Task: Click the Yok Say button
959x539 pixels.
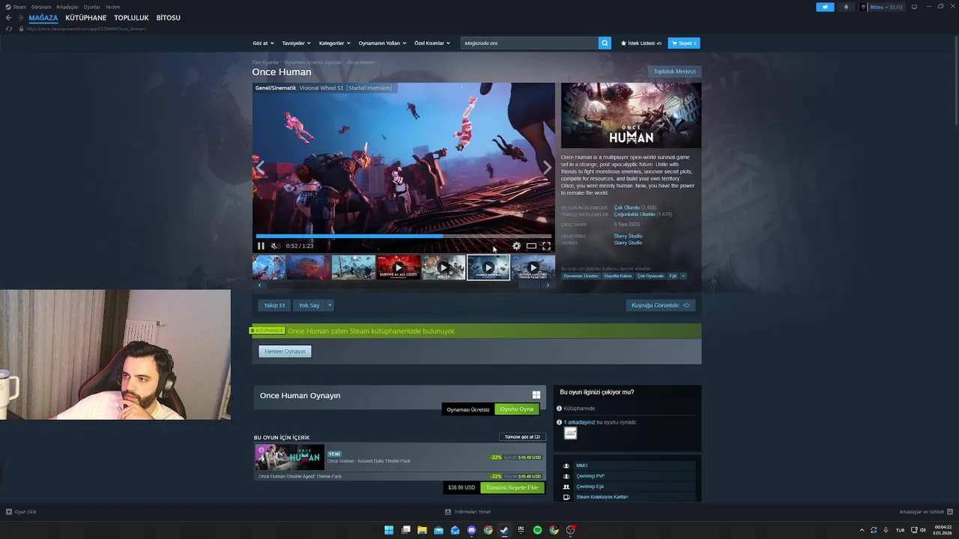Action: pyautogui.click(x=309, y=305)
